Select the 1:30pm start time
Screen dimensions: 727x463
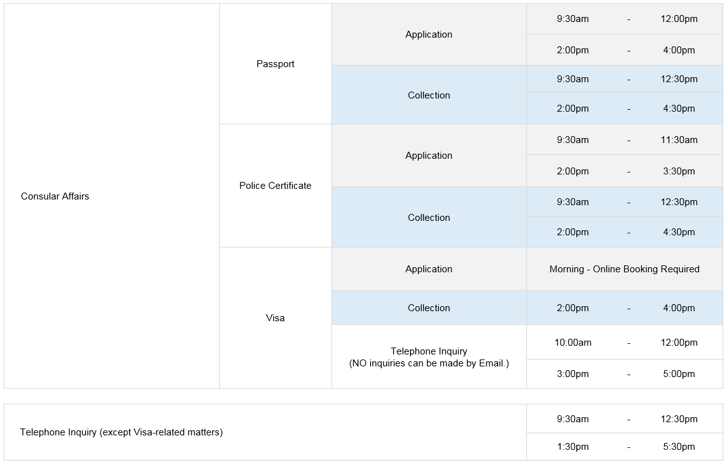click(x=573, y=447)
